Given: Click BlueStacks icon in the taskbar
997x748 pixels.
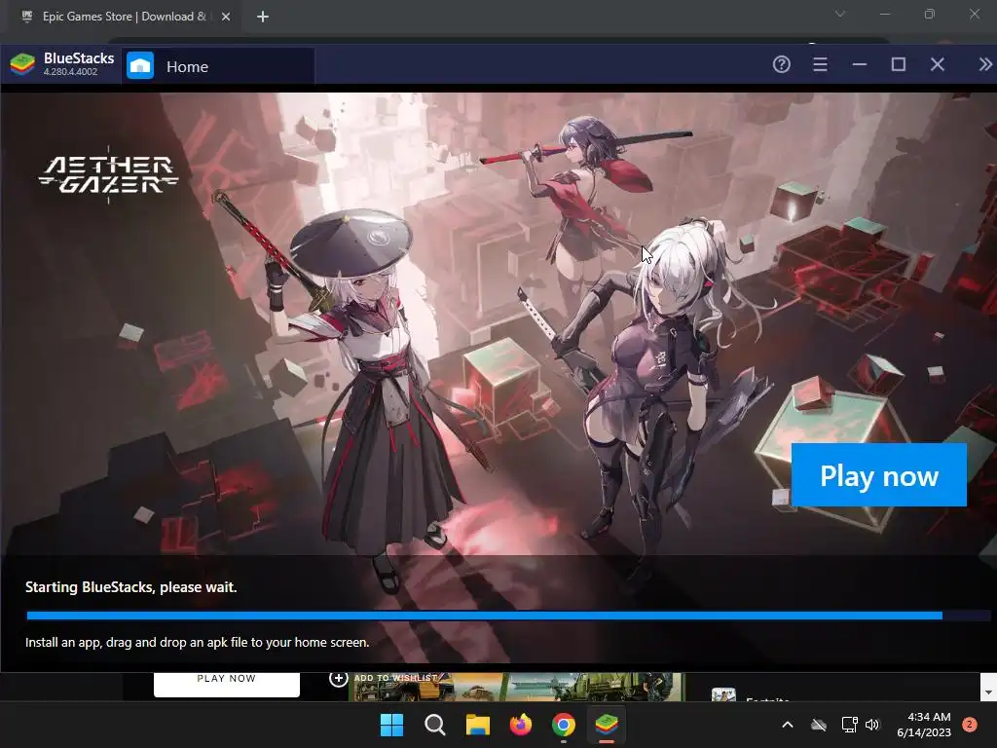Looking at the screenshot, I should point(607,725).
